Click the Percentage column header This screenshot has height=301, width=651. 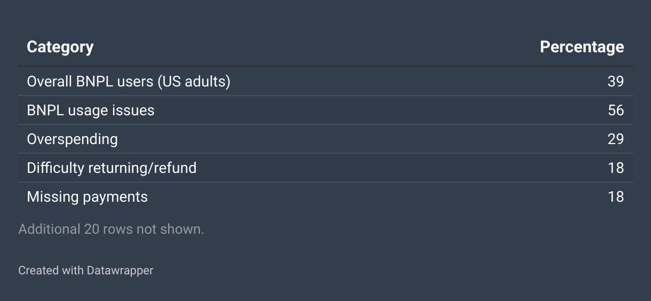click(x=582, y=47)
